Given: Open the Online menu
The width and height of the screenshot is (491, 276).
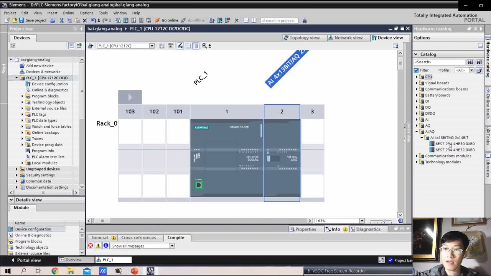Looking at the screenshot, I should (68, 13).
